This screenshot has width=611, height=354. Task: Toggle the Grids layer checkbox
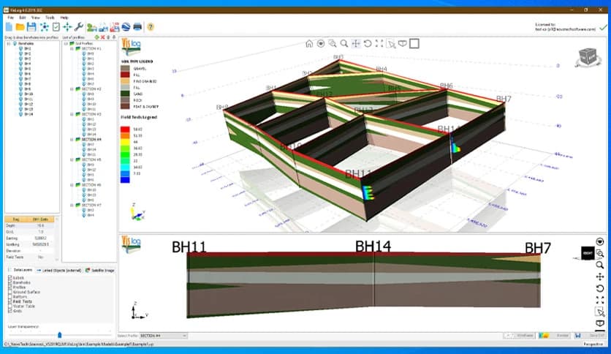[x=10, y=311]
